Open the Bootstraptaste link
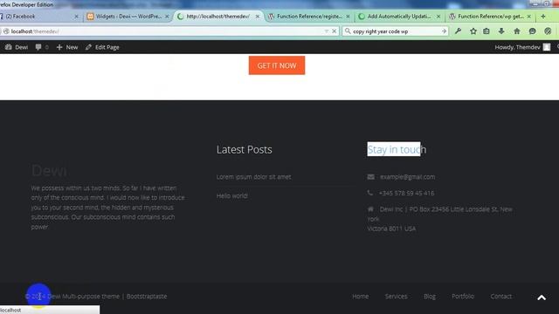559x314 pixels. (147, 297)
